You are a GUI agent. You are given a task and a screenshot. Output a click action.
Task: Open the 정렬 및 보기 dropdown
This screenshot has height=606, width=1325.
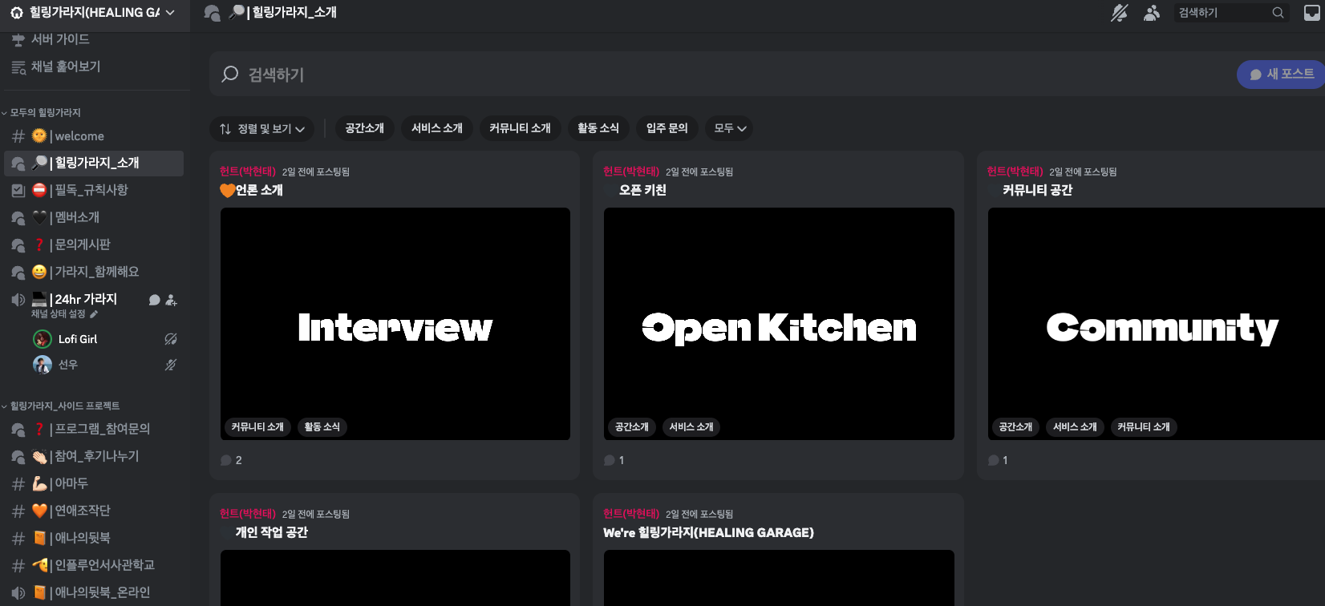coord(262,129)
